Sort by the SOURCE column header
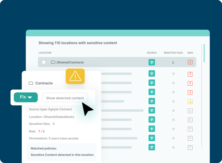Viewport: 222px width, 163px height. coord(152,53)
